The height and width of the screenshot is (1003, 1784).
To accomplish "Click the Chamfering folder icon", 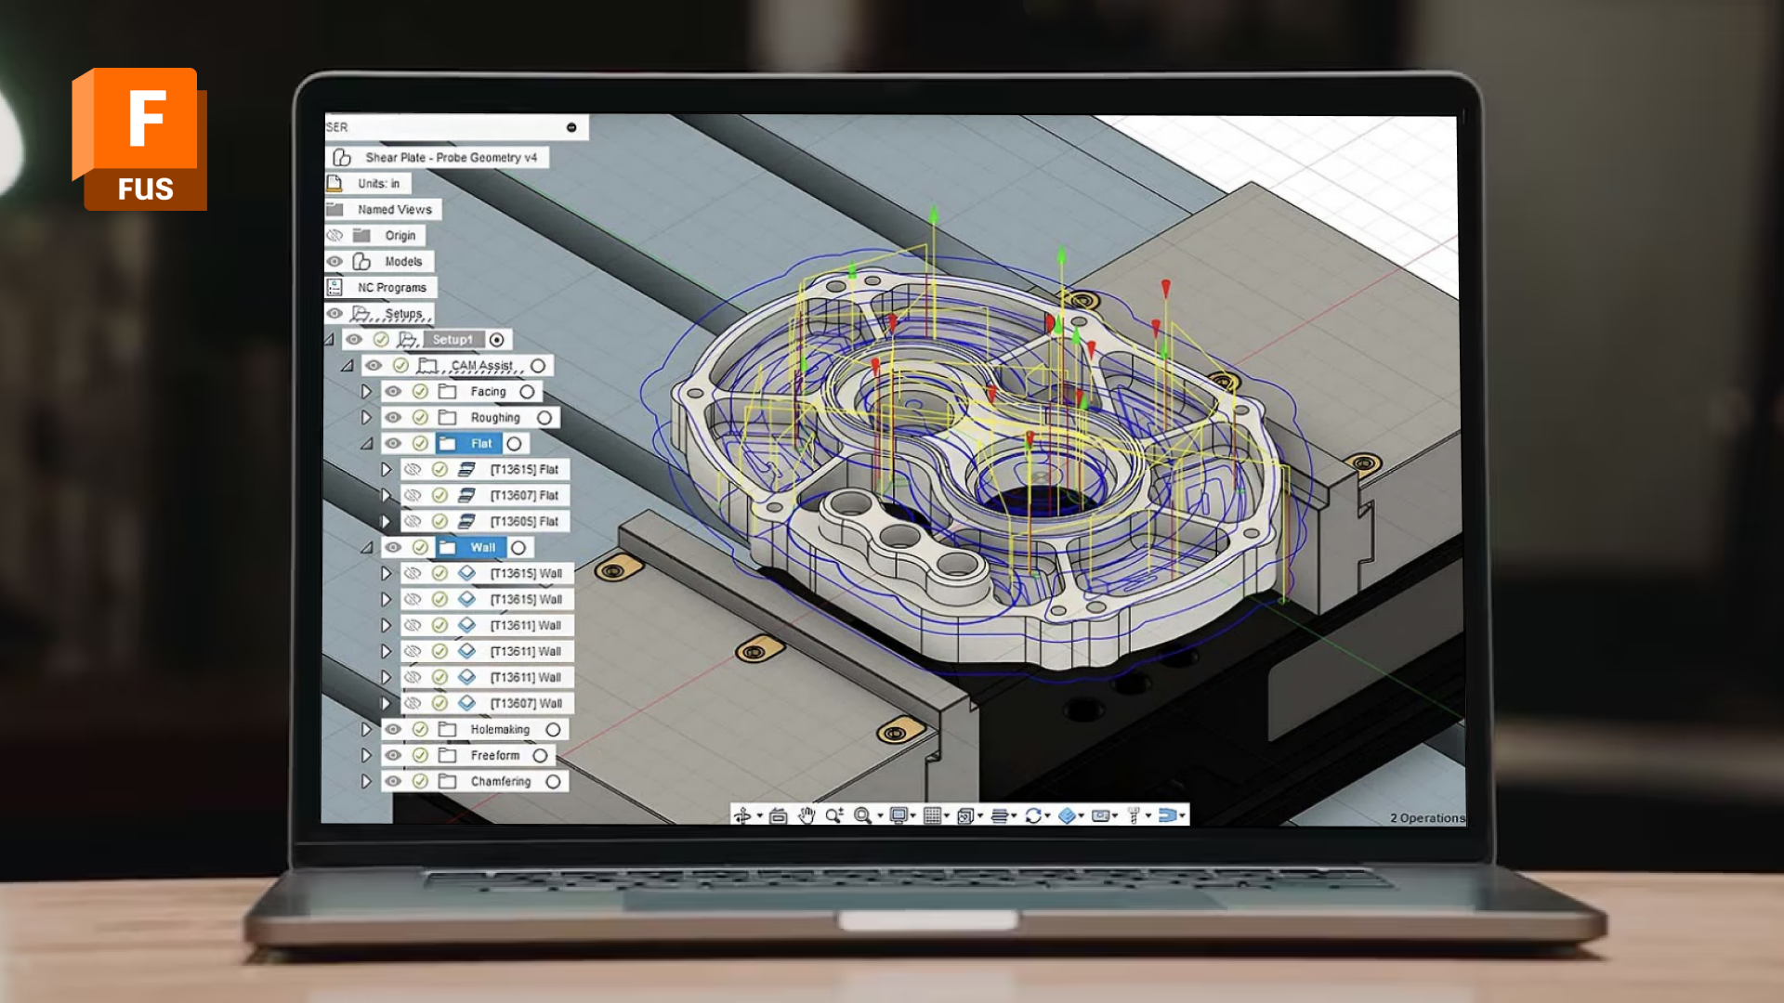I will (447, 782).
